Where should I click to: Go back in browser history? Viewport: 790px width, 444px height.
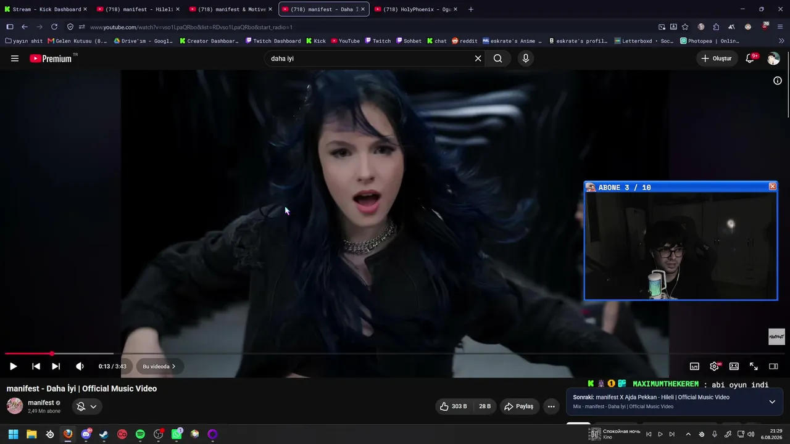tap(25, 27)
